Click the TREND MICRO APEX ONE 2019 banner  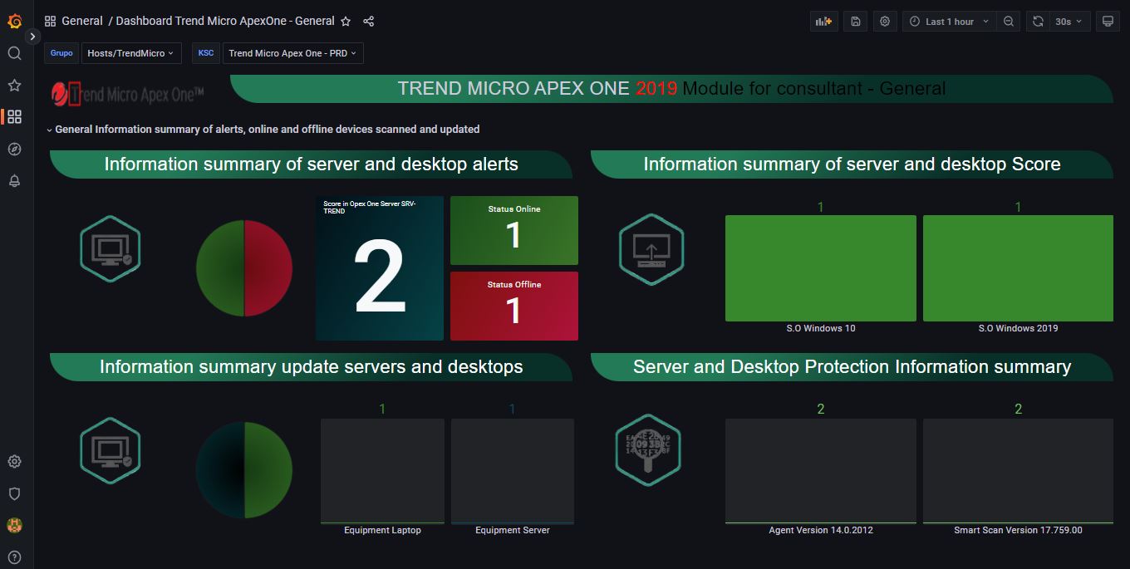[x=671, y=89]
